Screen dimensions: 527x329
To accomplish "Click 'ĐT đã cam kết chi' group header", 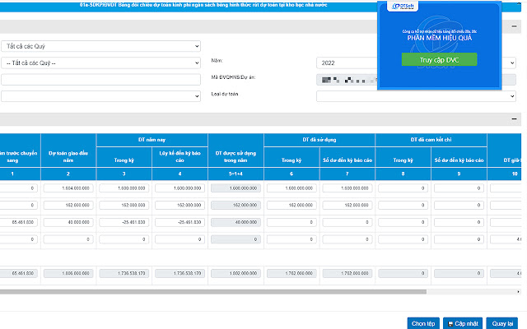I will coord(431,140).
